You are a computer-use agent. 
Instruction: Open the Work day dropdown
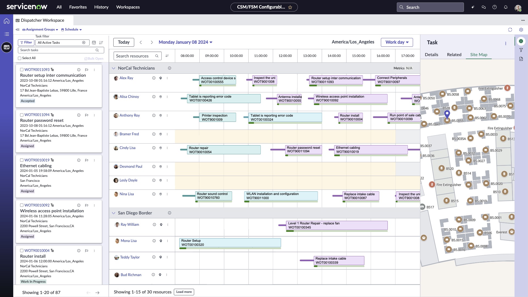coord(397,42)
